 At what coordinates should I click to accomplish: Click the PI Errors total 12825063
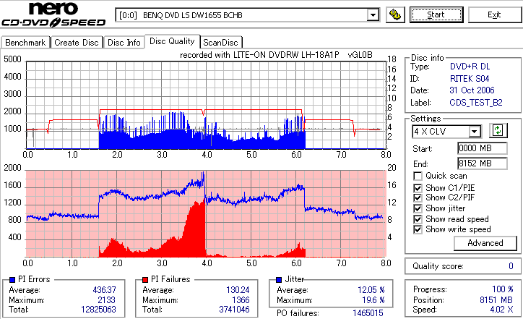pyautogui.click(x=98, y=310)
